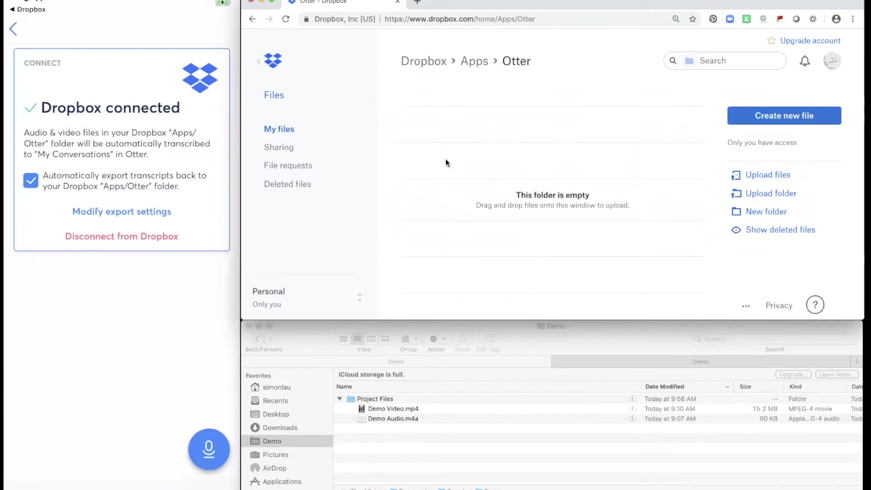Collapse sidebar with the chevron beside logo
871x490 pixels.
259,61
